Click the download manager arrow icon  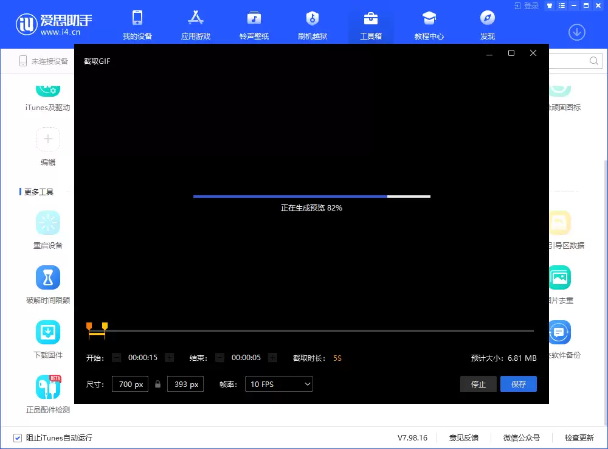[576, 32]
